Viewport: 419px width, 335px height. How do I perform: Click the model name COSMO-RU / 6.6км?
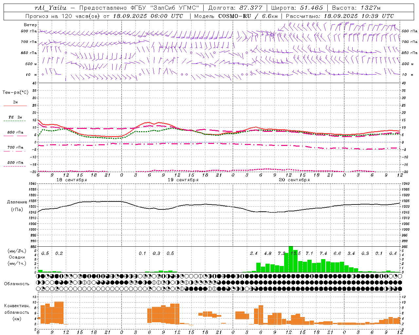(248, 16)
